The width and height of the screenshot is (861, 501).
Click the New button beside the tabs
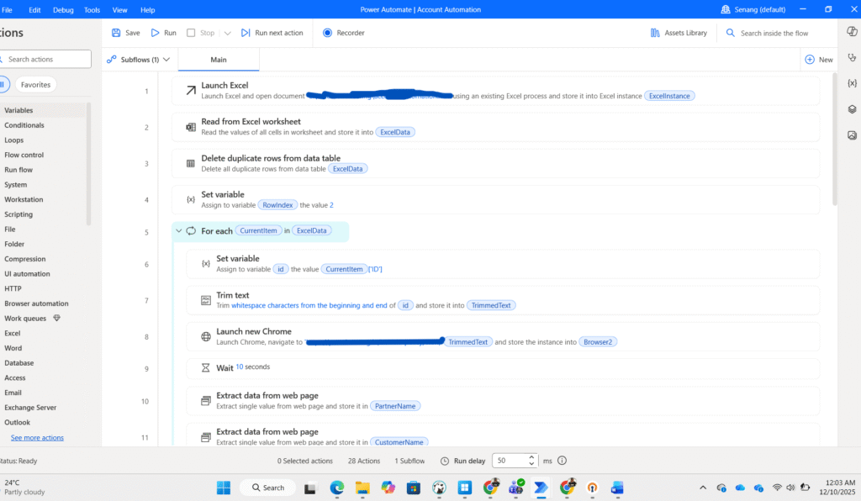pos(819,60)
